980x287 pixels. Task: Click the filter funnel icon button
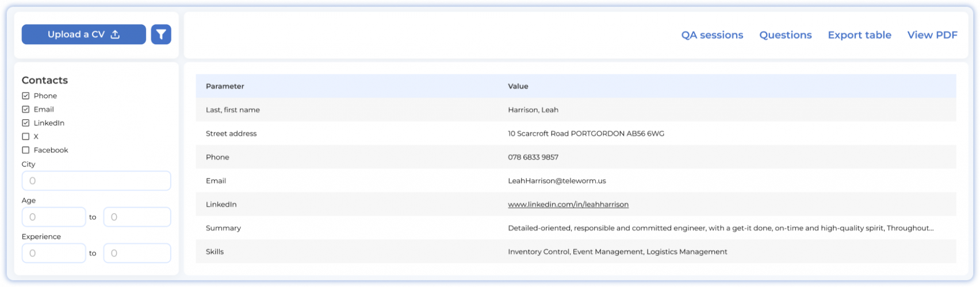pos(161,34)
